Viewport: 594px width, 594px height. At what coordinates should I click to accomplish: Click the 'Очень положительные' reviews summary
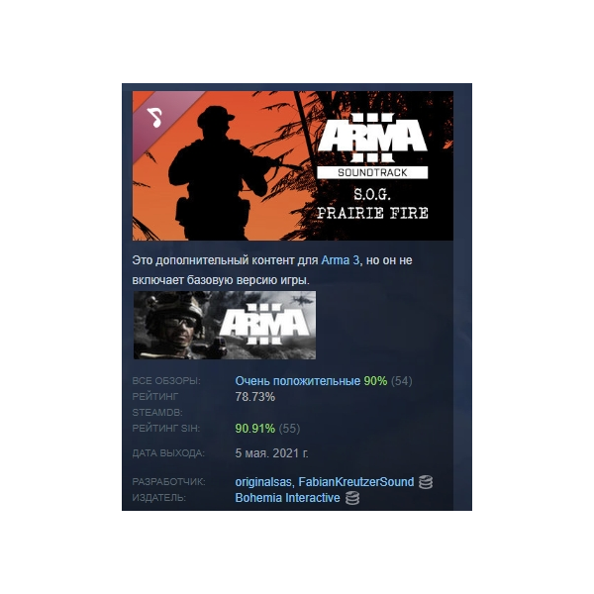pos(297,381)
